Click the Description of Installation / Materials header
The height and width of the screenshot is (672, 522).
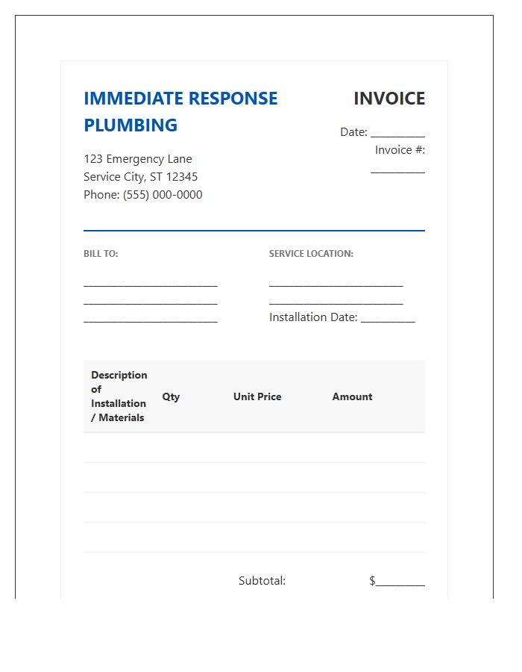click(119, 396)
